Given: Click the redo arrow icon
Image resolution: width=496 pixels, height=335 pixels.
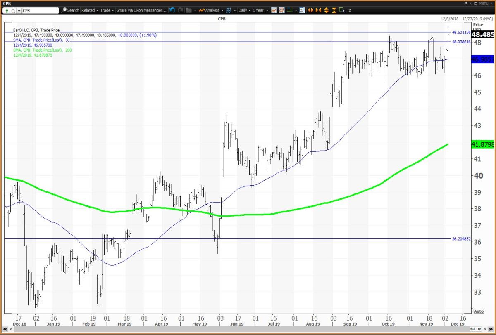Looking at the screenshot, I should coord(180,10).
